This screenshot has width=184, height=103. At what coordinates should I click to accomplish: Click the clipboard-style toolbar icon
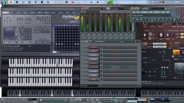click(175, 19)
